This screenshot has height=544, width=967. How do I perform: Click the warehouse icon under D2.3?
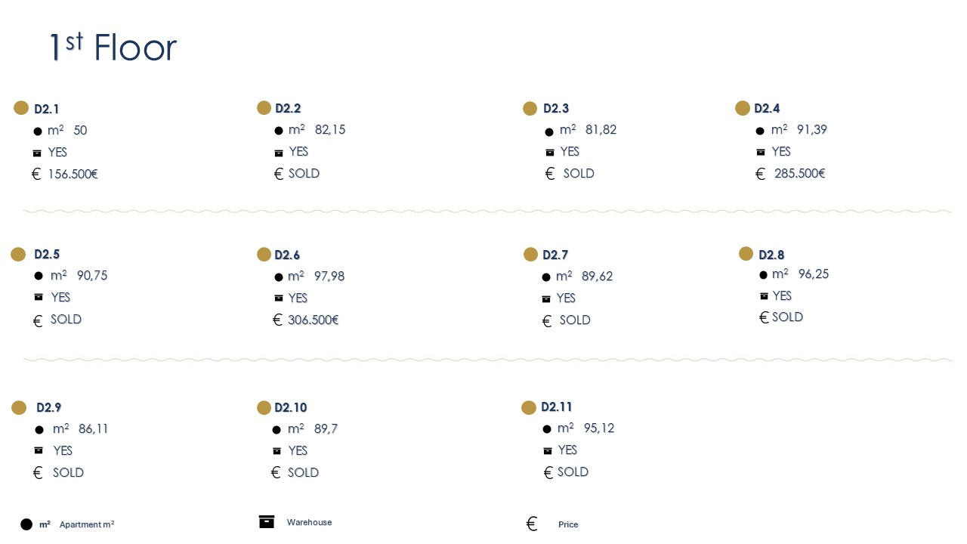550,153
